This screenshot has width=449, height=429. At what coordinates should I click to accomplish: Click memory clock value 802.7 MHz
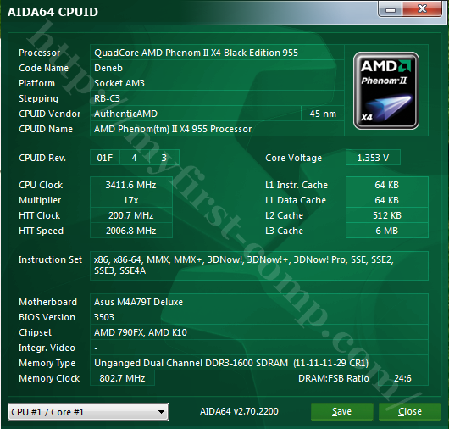pos(122,378)
